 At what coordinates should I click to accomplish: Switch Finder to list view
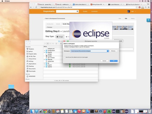(x=47, y=44)
